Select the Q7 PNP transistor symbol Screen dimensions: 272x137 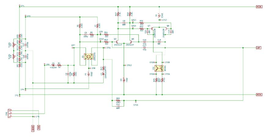(153, 29)
